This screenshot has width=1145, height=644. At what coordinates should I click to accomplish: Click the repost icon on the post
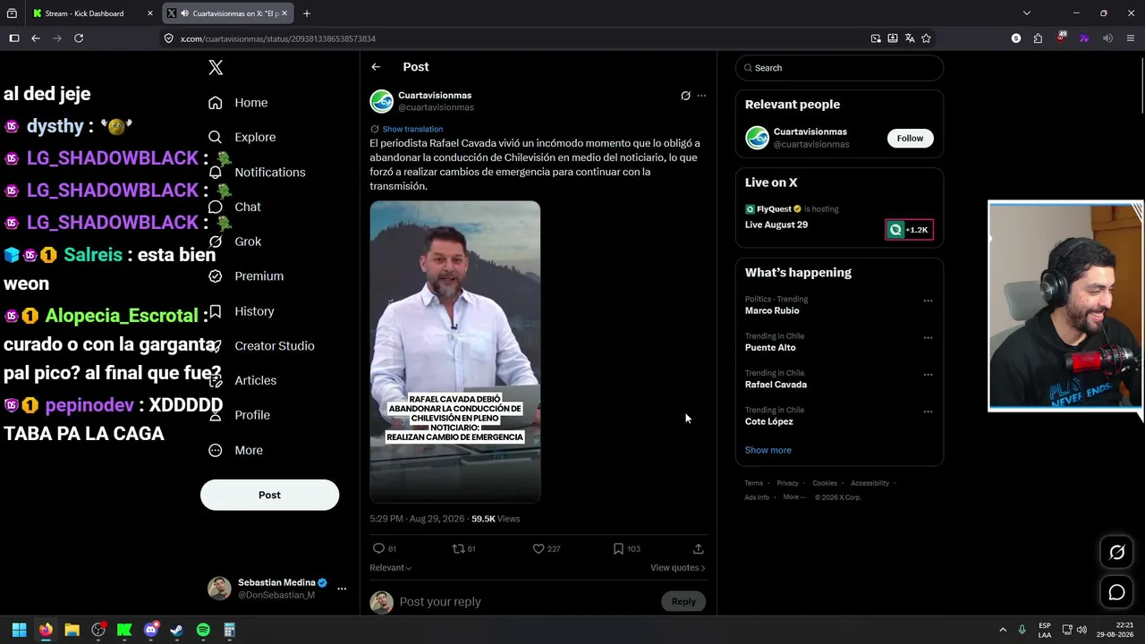(x=458, y=548)
